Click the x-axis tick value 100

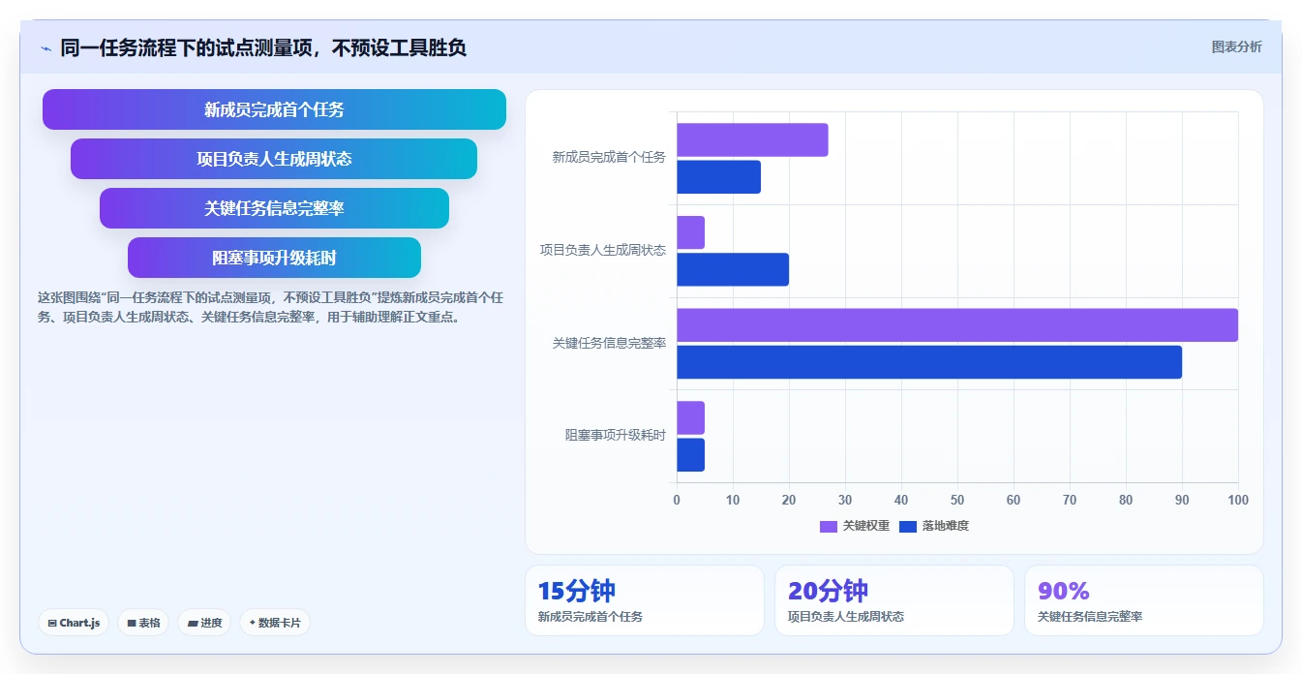point(1238,500)
